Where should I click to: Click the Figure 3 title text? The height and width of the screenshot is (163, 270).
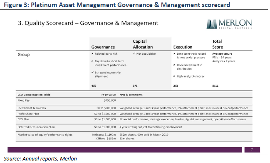point(117,5)
